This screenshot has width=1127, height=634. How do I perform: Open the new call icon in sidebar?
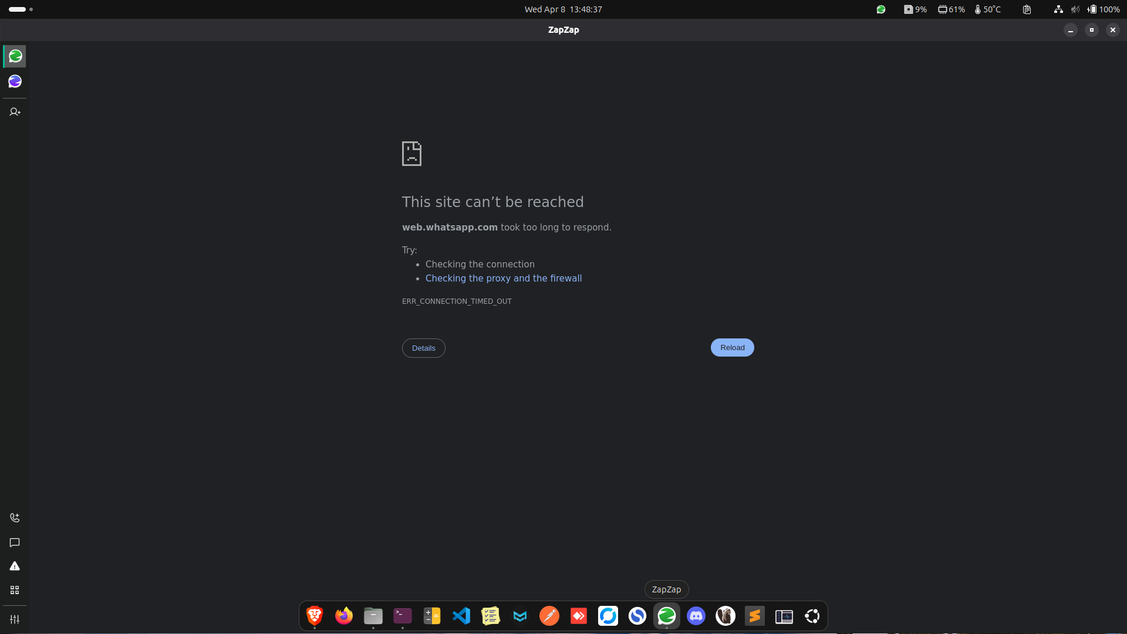coord(15,518)
